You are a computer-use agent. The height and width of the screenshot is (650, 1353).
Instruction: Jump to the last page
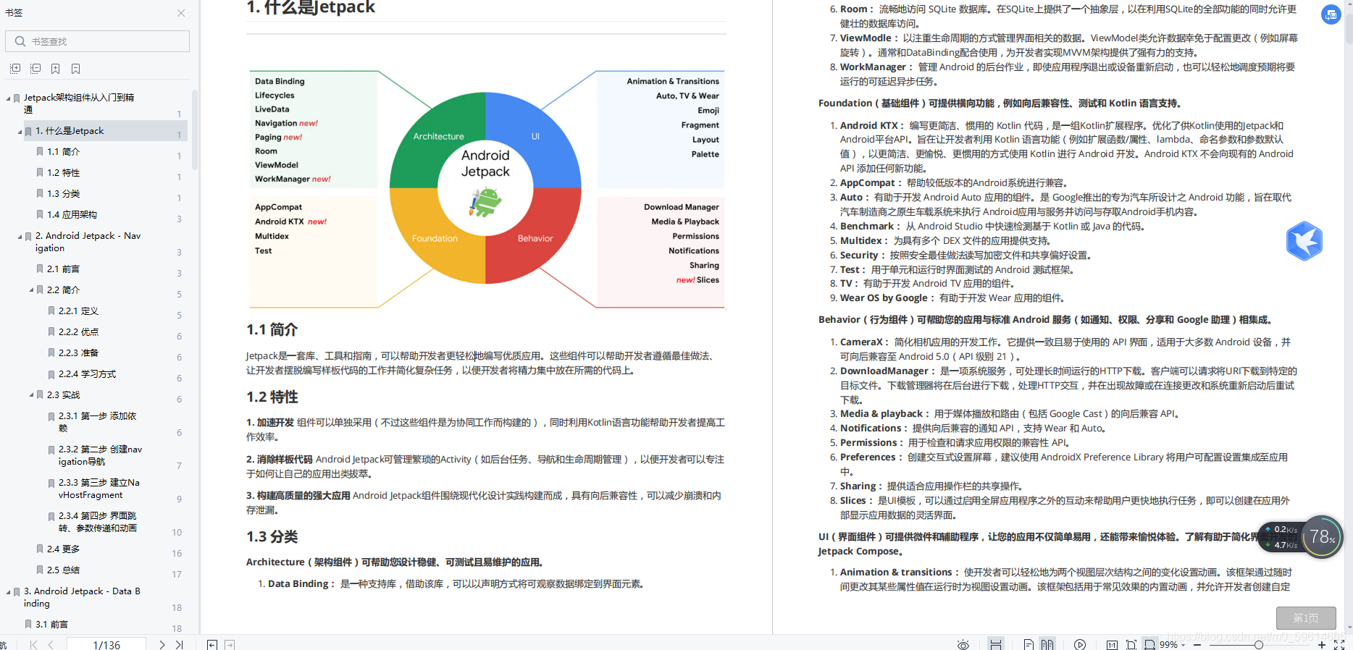click(x=179, y=644)
